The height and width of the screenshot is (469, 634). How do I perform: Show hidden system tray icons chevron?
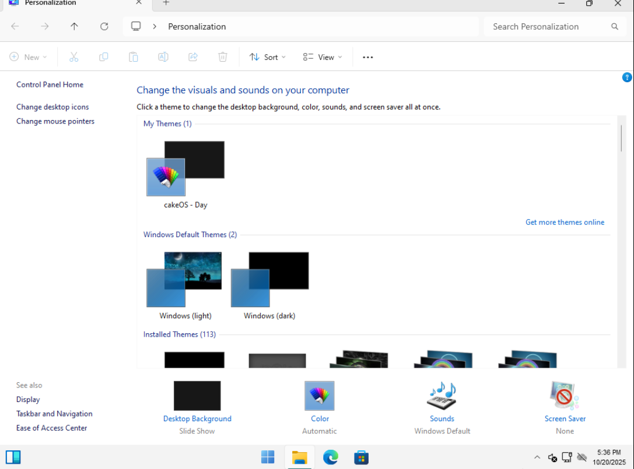[x=537, y=457]
